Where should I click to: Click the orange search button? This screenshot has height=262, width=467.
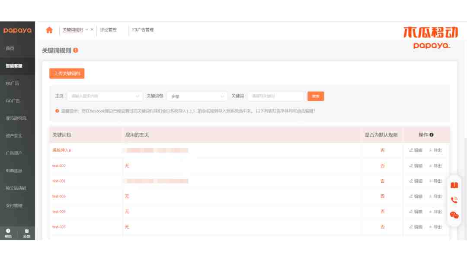[315, 96]
